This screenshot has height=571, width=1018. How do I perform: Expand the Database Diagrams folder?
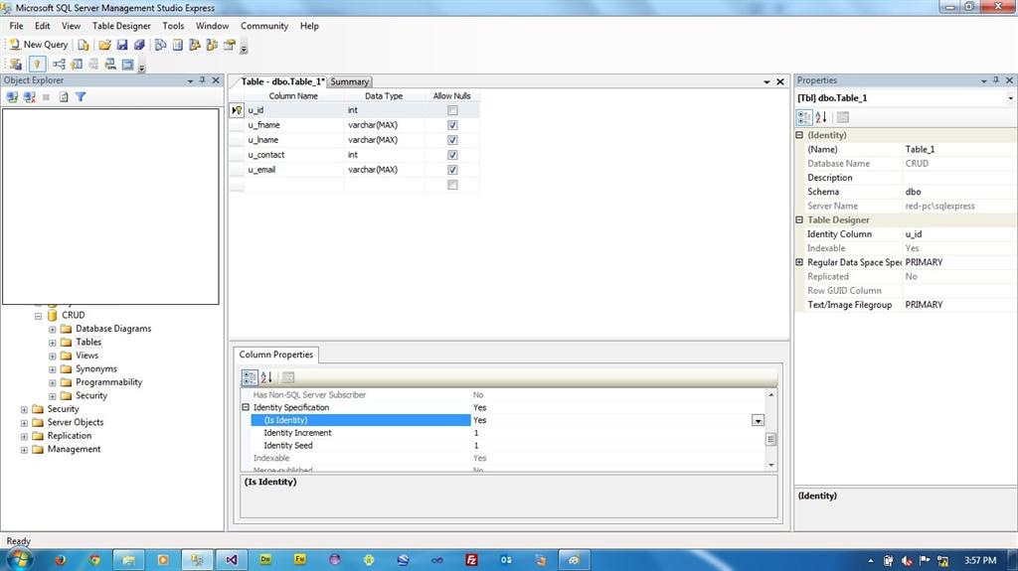click(x=53, y=330)
